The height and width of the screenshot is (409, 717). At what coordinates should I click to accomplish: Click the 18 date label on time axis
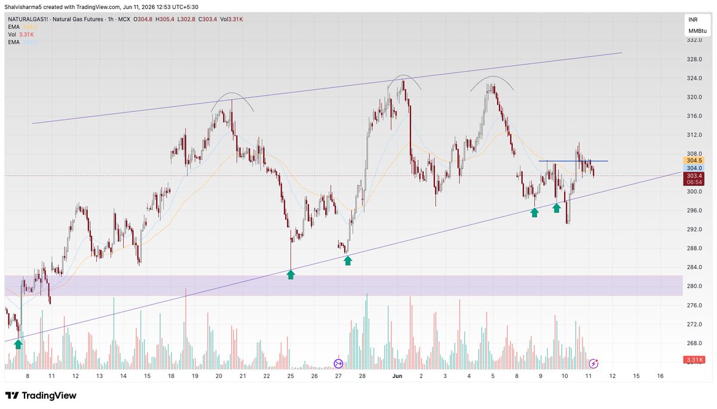(x=171, y=376)
